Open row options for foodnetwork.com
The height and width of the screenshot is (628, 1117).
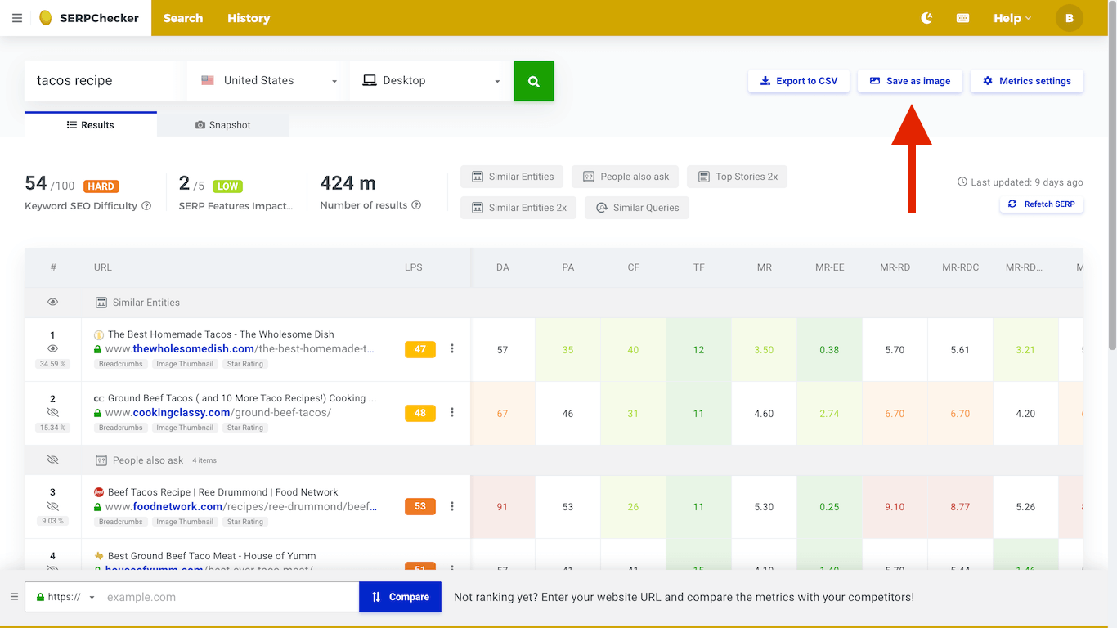coord(452,506)
